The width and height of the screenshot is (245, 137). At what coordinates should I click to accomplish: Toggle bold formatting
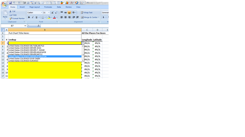pos(29,17)
